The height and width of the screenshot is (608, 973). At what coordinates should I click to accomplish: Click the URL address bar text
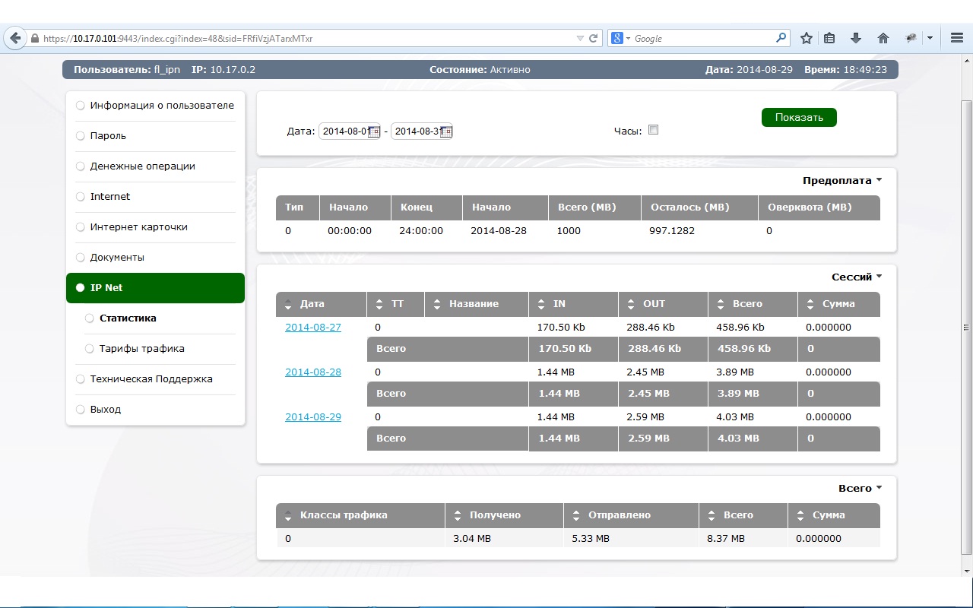[x=178, y=38]
